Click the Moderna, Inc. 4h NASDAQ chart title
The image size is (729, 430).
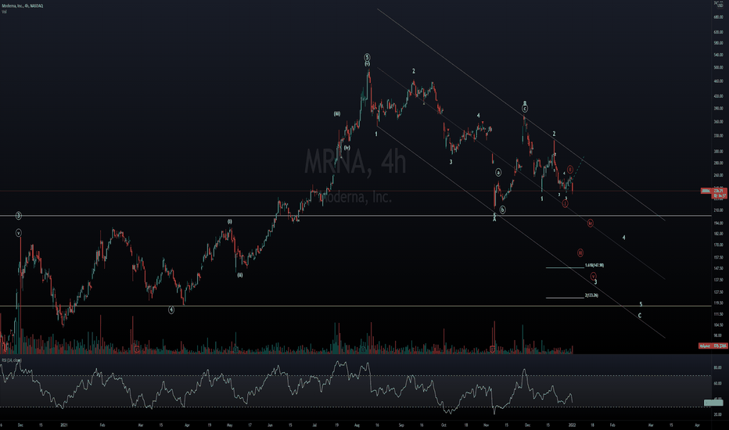23,5
